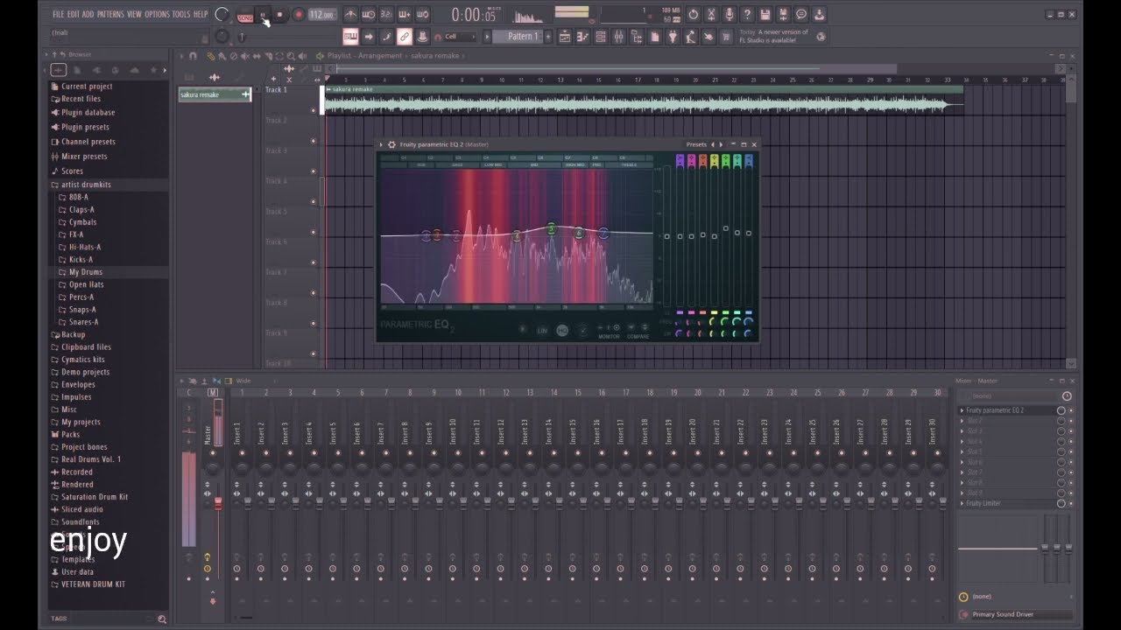Click the MONITOR control in EQ
The width and height of the screenshot is (1121, 630).
(609, 336)
